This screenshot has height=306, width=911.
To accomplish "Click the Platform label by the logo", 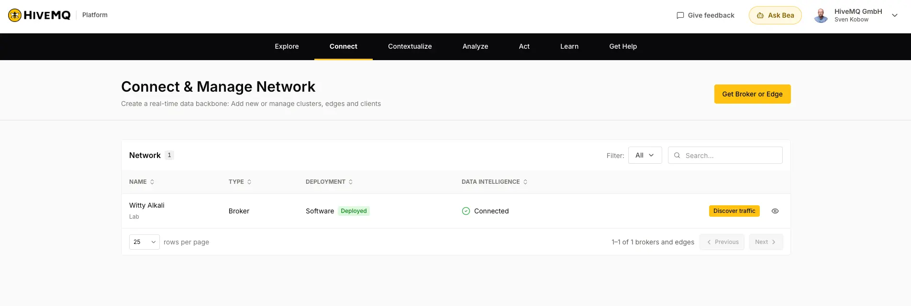I will pos(95,15).
